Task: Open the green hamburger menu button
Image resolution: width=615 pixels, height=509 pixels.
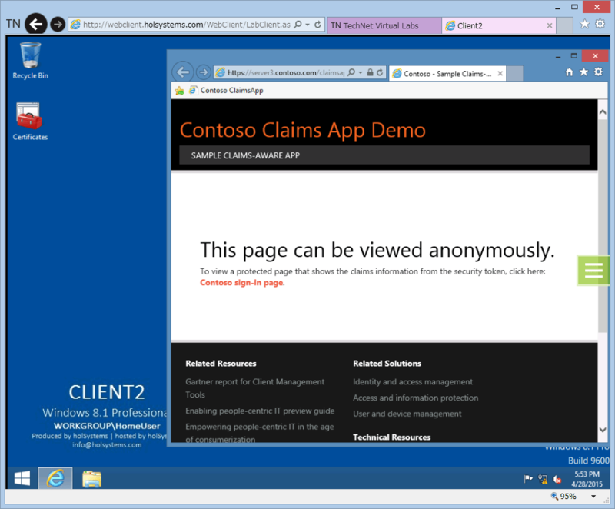Action: (593, 270)
